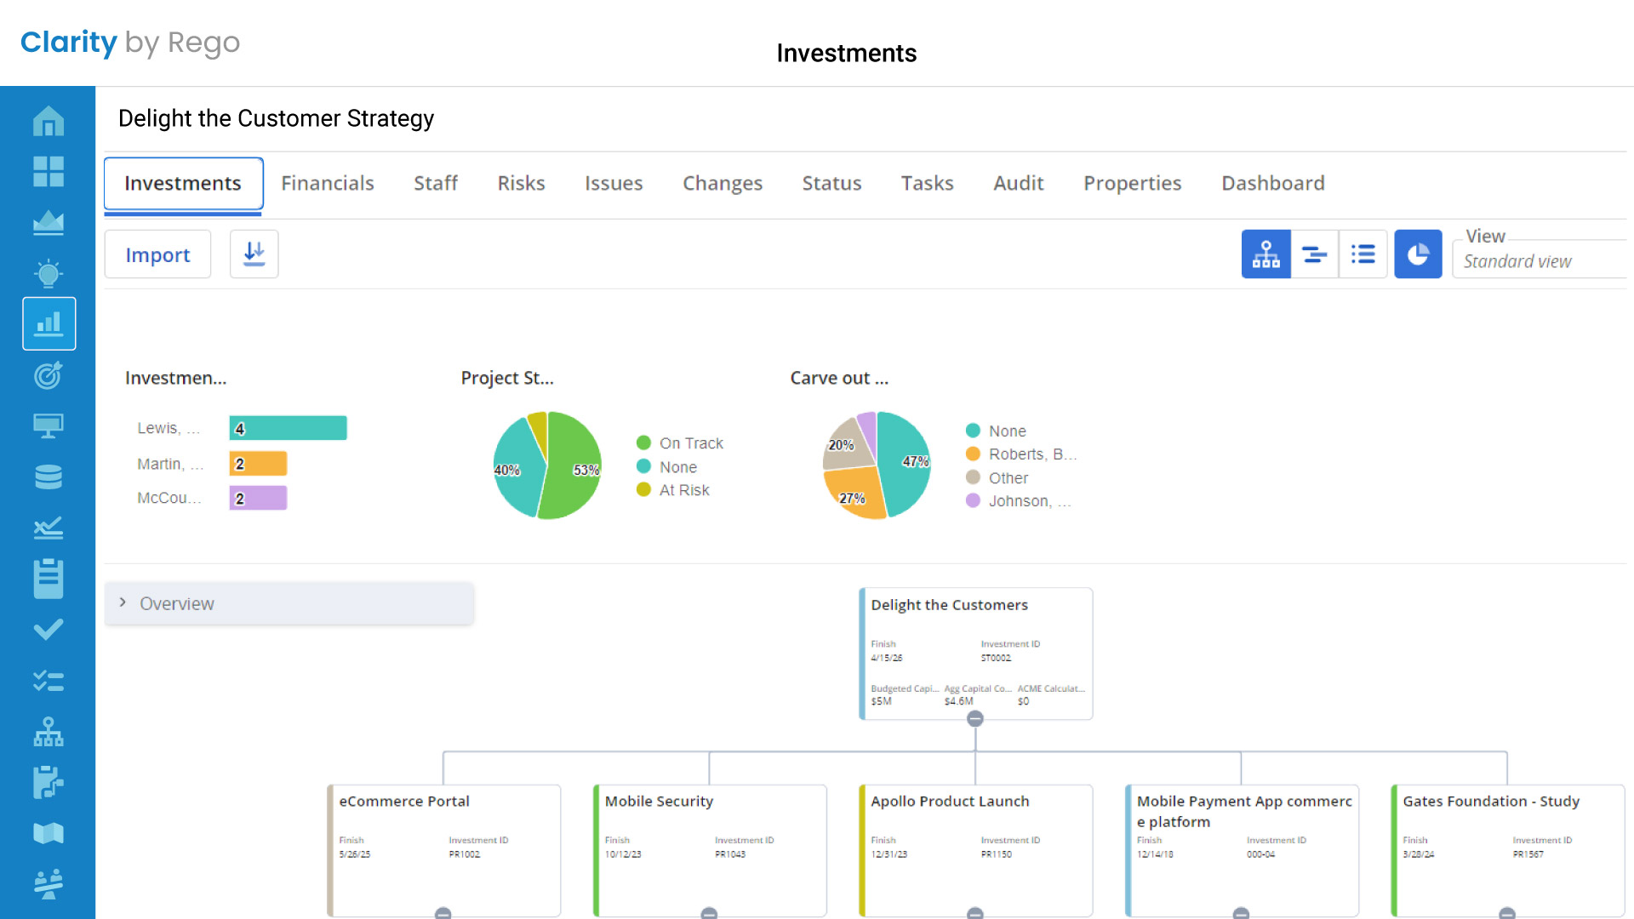Viewport: 1634px width, 919px height.
Task: Click the Import button
Action: tap(157, 254)
